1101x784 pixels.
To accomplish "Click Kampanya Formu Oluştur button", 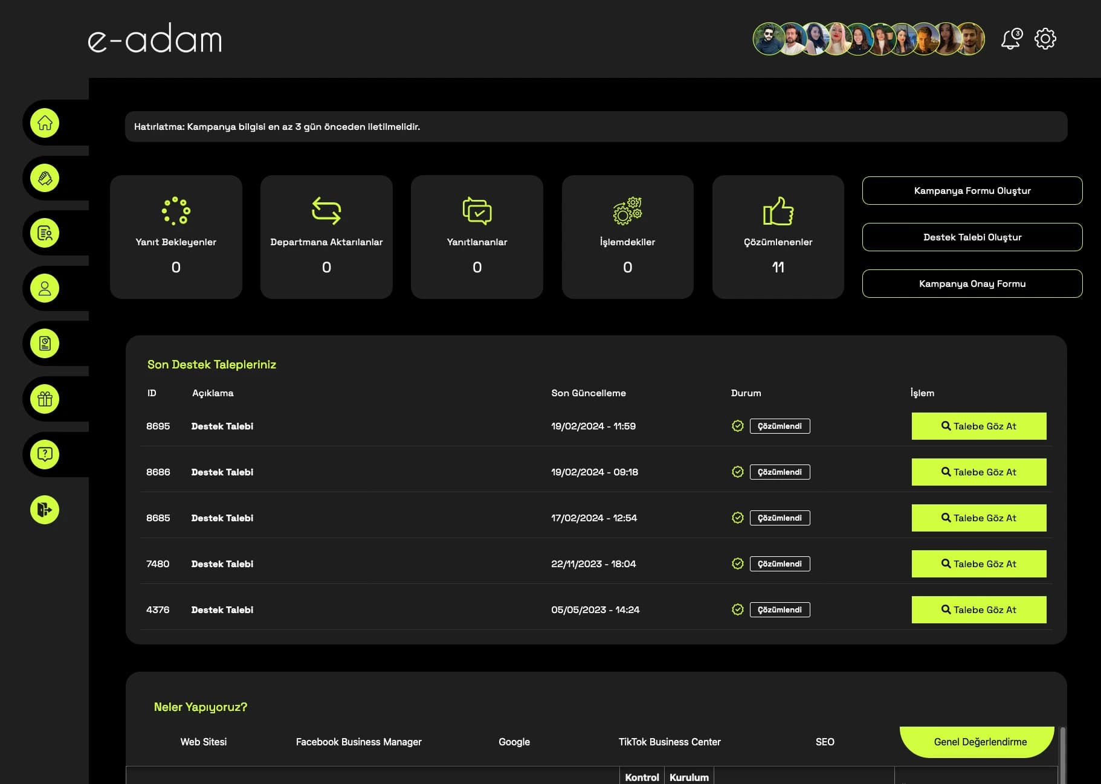I will (x=972, y=191).
